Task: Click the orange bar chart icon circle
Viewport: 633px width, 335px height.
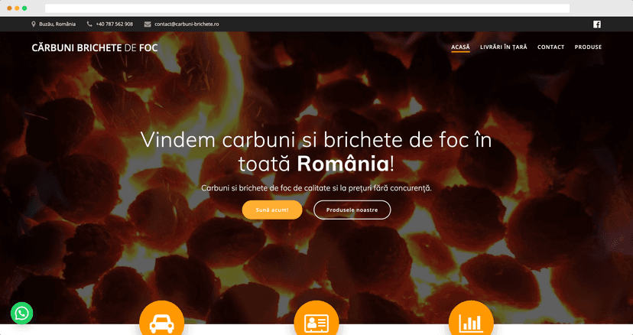Action: 471,319
